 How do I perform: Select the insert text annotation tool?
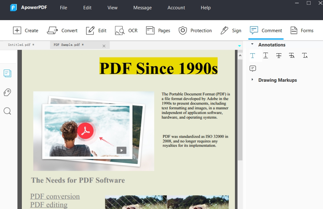tap(304, 56)
